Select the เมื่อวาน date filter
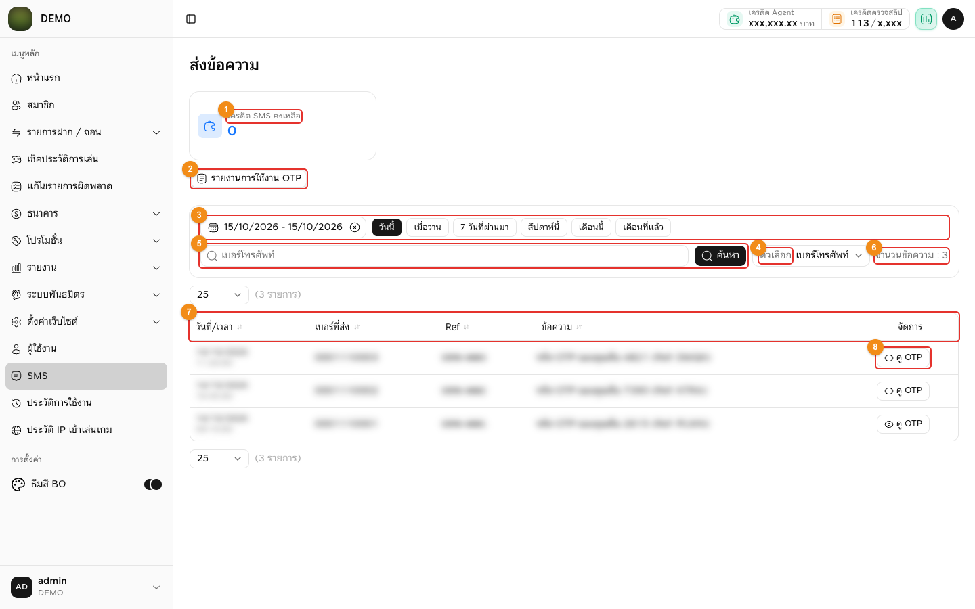The height and width of the screenshot is (609, 975). tap(428, 227)
